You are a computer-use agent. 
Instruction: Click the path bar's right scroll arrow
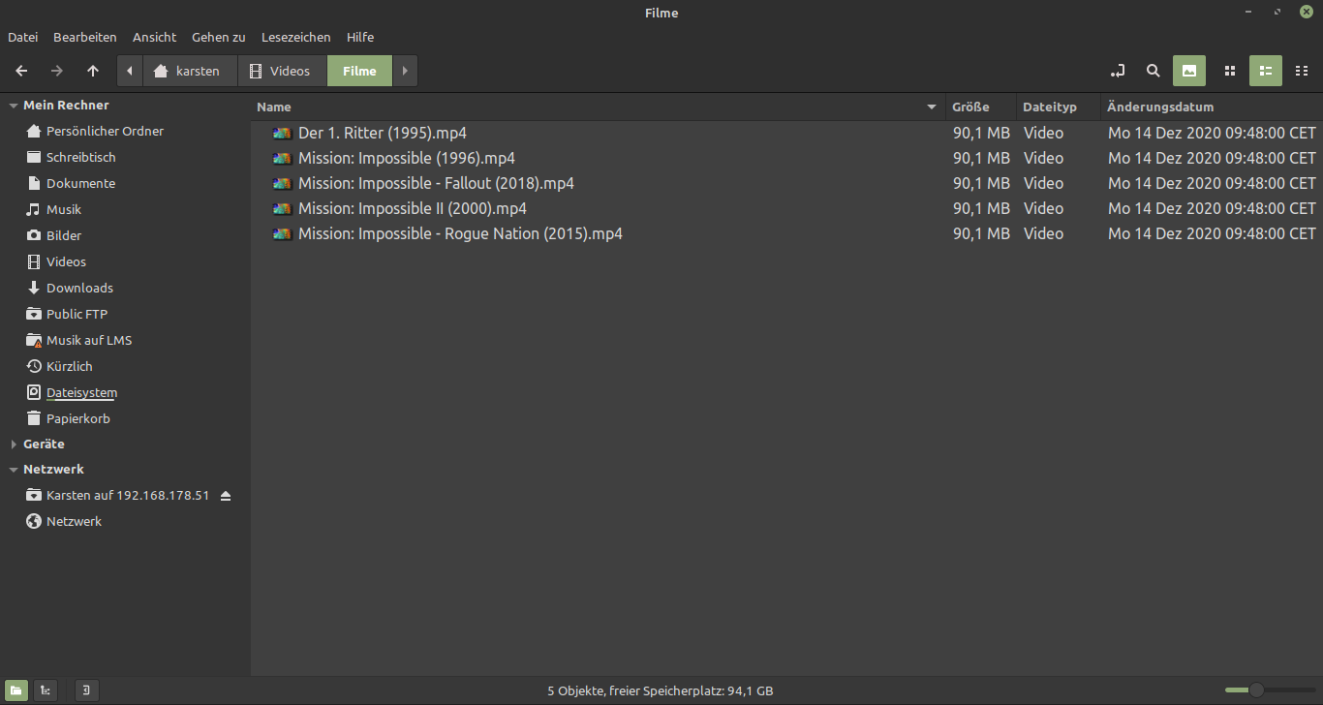(405, 71)
